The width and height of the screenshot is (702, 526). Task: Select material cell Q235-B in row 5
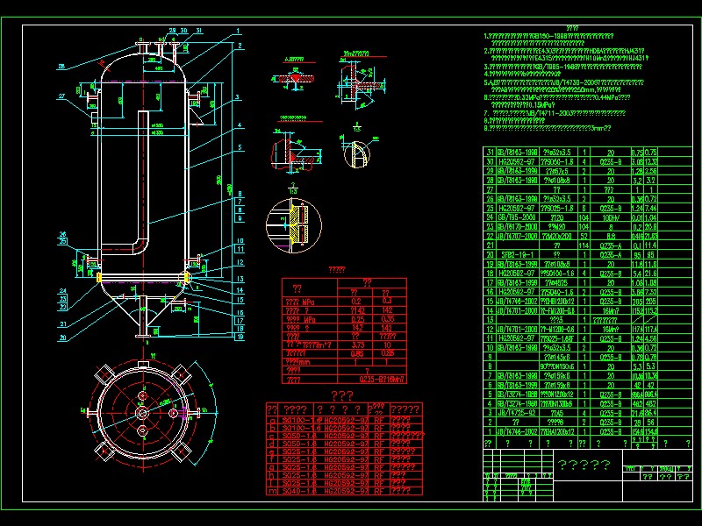pyautogui.click(x=612, y=394)
